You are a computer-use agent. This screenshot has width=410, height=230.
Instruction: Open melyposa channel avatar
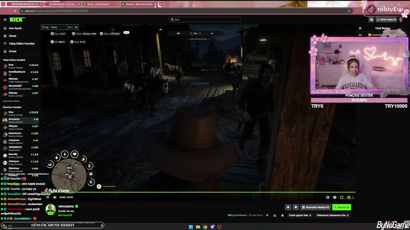[5, 142]
